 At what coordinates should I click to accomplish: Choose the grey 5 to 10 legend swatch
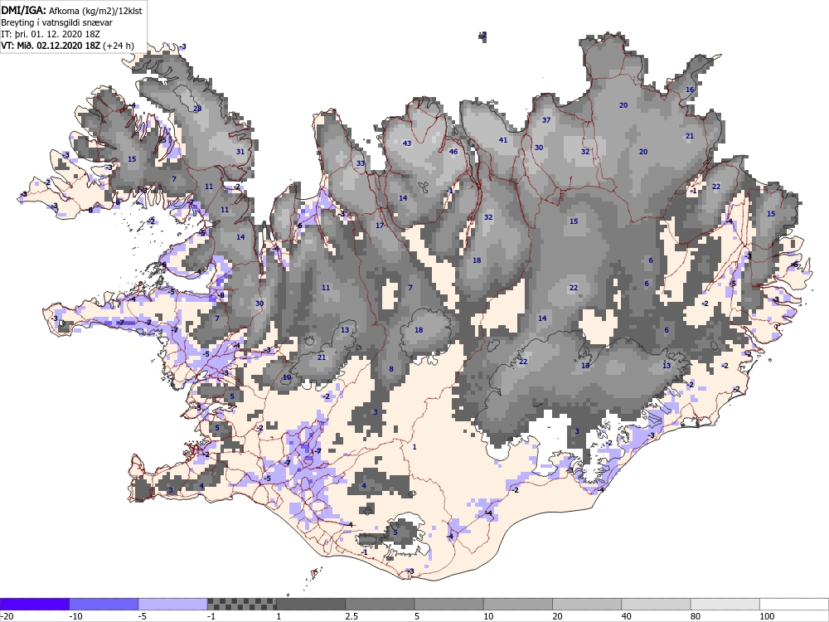[x=448, y=604]
